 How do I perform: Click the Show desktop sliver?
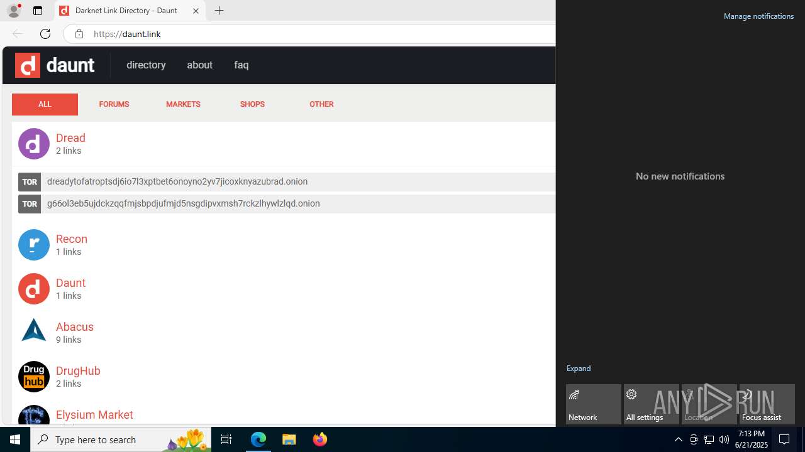pos(803,439)
